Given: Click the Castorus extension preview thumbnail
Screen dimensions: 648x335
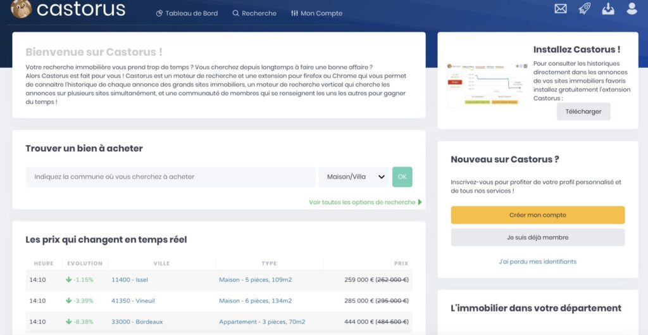Looking at the screenshot, I should pyautogui.click(x=487, y=85).
